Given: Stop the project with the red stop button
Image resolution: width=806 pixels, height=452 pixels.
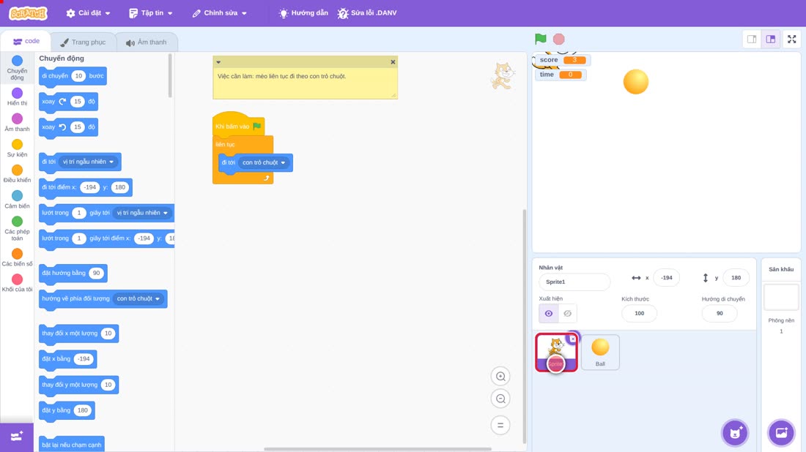Looking at the screenshot, I should click(559, 39).
